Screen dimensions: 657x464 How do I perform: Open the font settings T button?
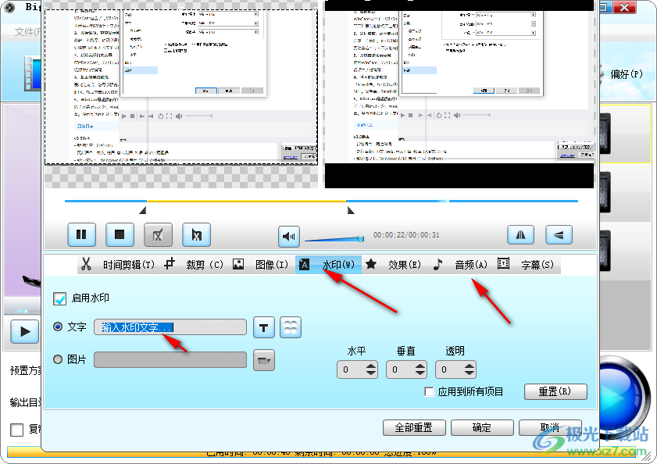(x=264, y=327)
